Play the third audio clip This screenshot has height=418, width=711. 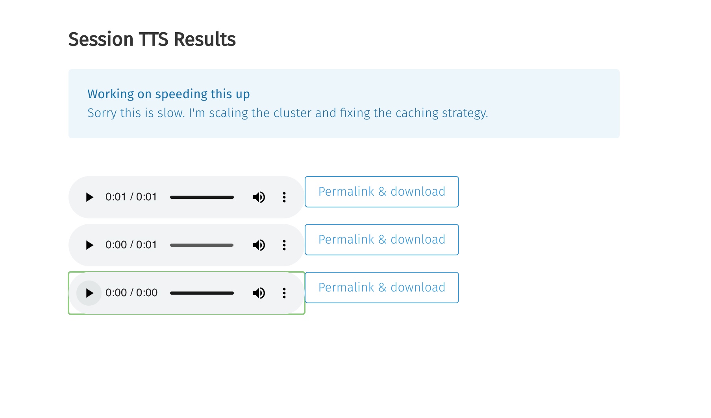pyautogui.click(x=89, y=293)
